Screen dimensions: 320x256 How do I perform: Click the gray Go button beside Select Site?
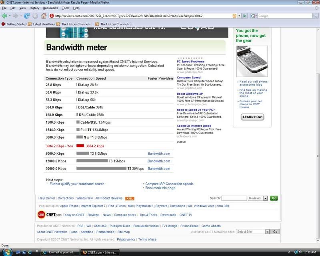pos(275,232)
